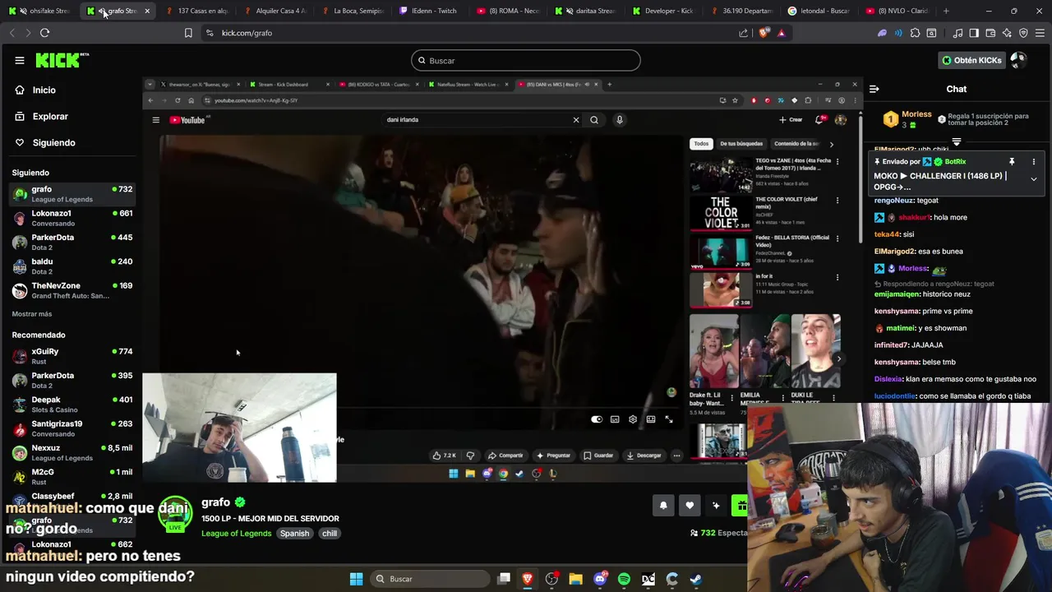Switch to the ohsifake Stream tab
1052x592 pixels.
[41, 11]
